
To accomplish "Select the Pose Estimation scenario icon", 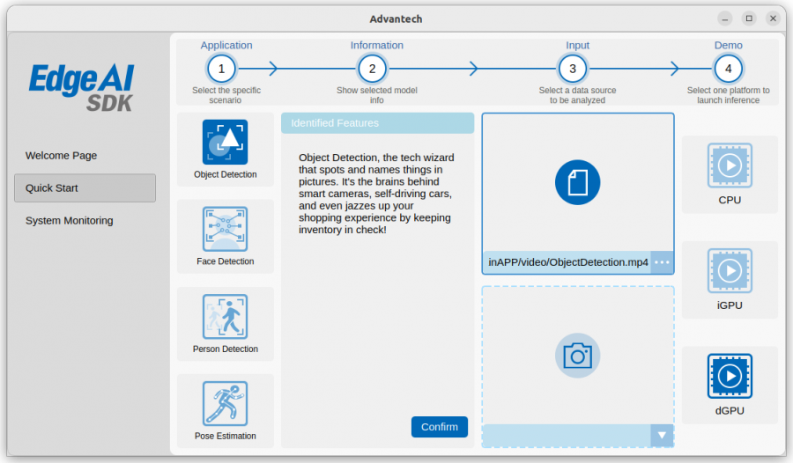I will (225, 403).
